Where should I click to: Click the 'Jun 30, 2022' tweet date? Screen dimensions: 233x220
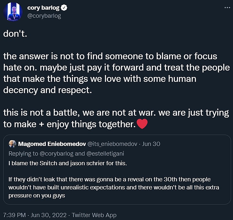click(x=50, y=215)
